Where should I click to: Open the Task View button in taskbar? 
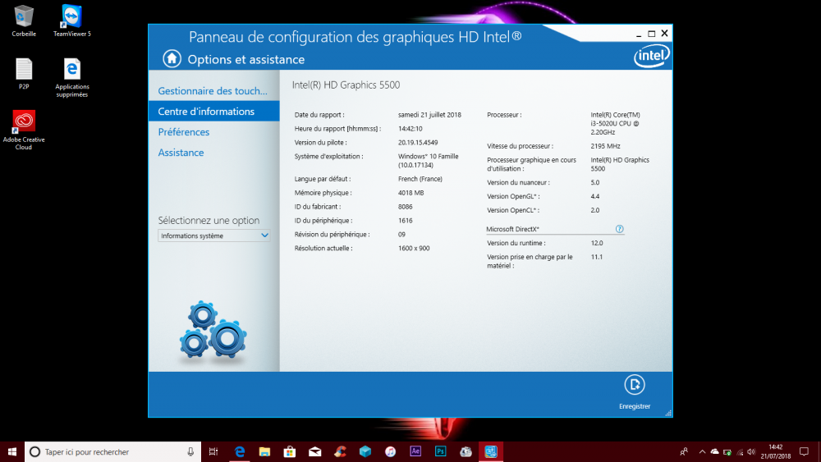click(x=213, y=451)
